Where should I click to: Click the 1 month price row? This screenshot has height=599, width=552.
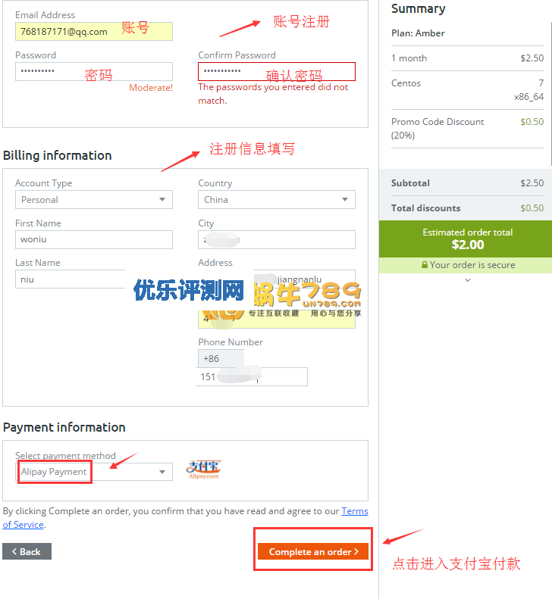[467, 58]
